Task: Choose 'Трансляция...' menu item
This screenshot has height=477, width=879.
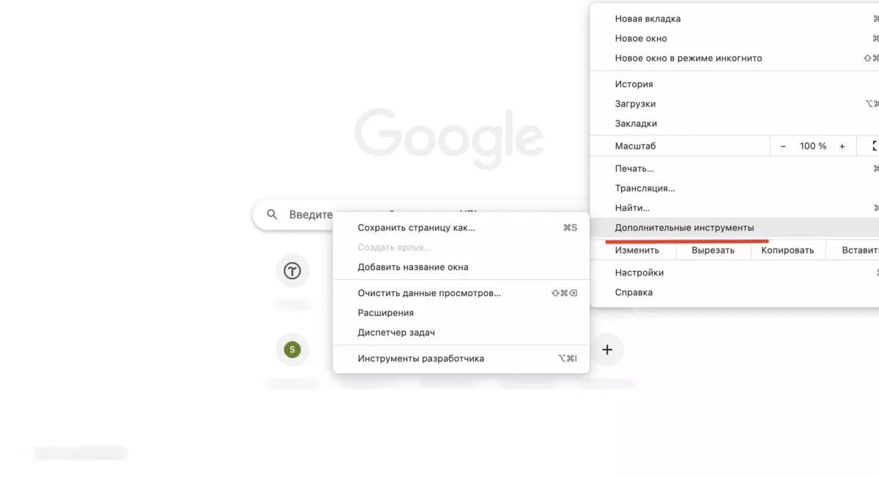Action: pyautogui.click(x=734, y=188)
